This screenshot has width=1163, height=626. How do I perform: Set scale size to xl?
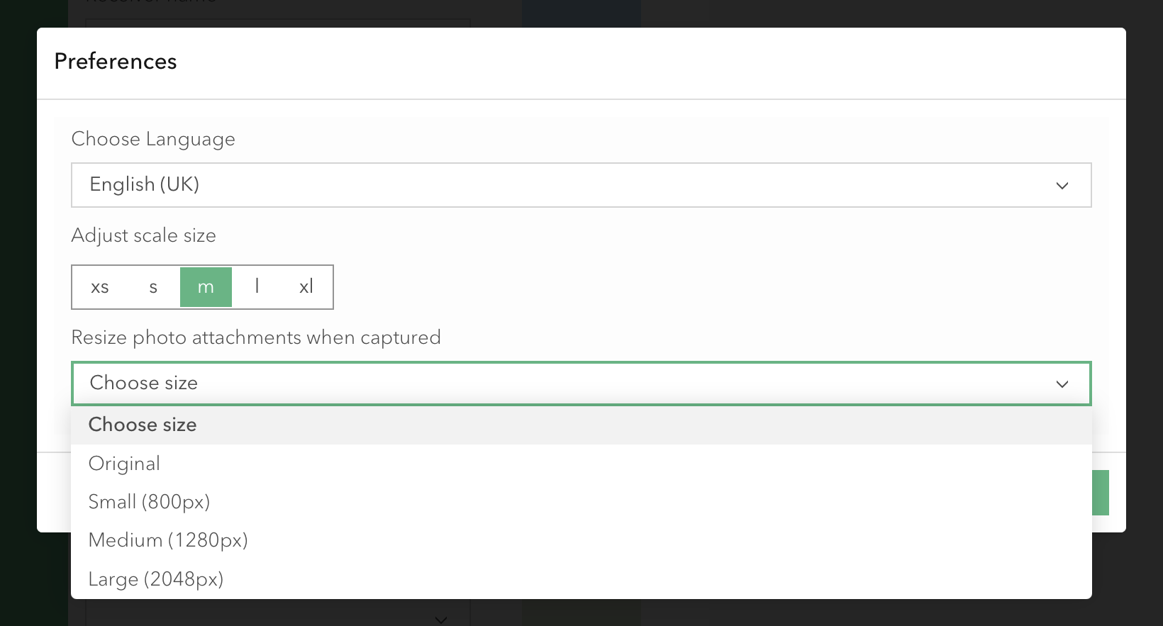(306, 286)
